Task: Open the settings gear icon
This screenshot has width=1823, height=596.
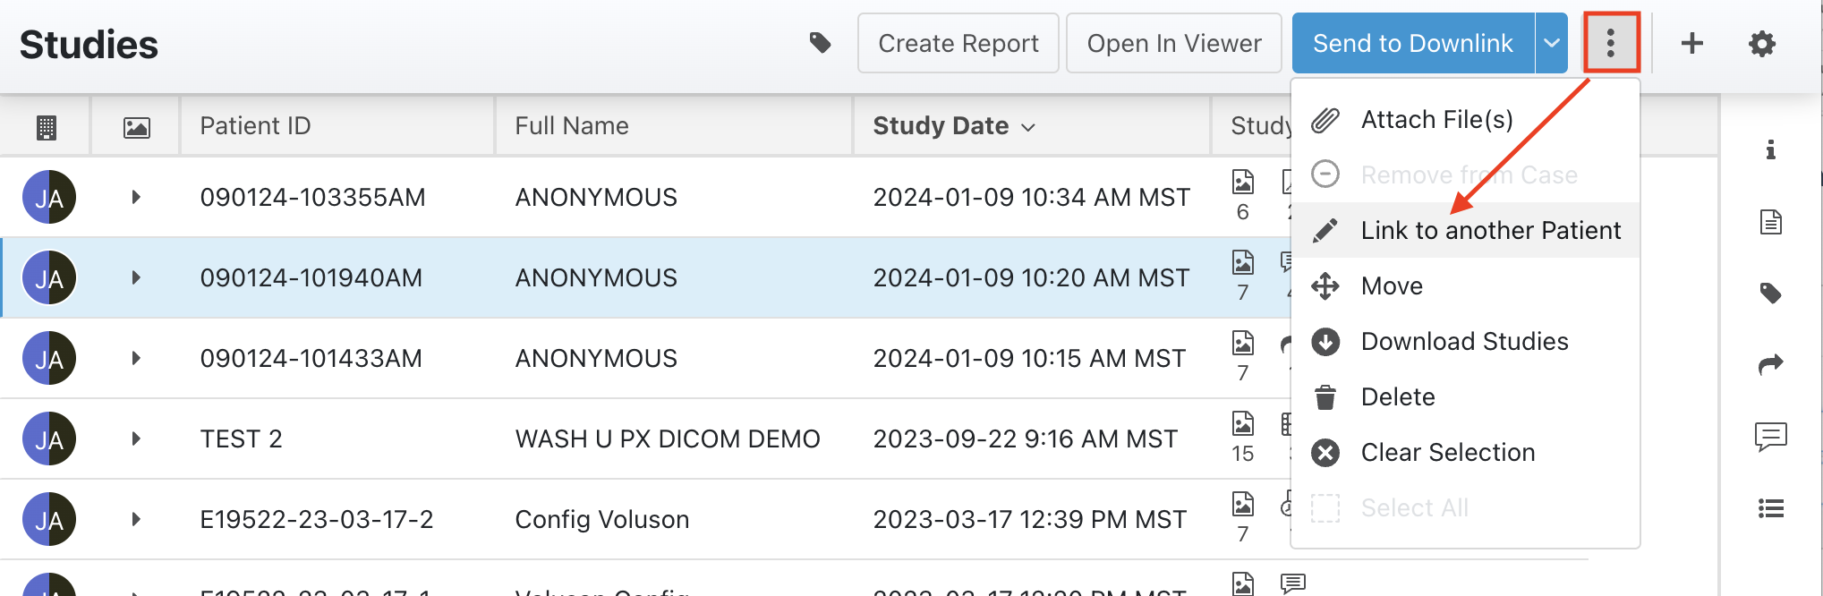Action: pos(1761,43)
